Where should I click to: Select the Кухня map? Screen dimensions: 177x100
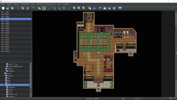point(10,92)
